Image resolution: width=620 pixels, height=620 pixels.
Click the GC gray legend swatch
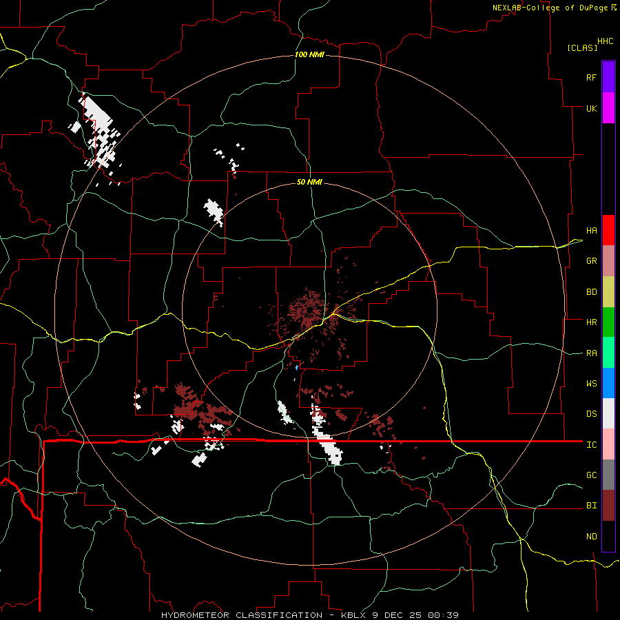(608, 475)
